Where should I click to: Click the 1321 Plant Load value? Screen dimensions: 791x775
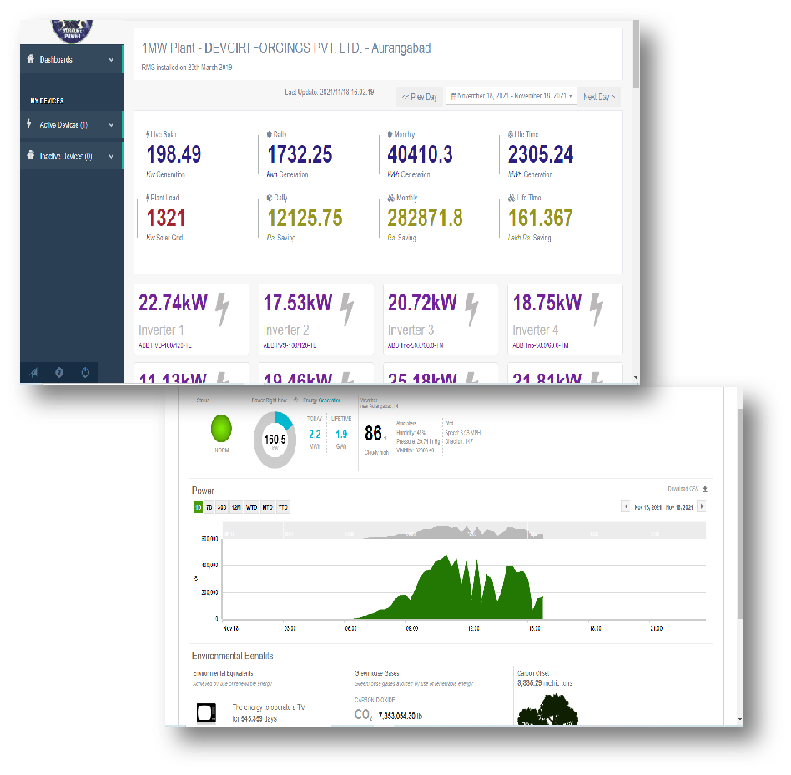tap(165, 218)
